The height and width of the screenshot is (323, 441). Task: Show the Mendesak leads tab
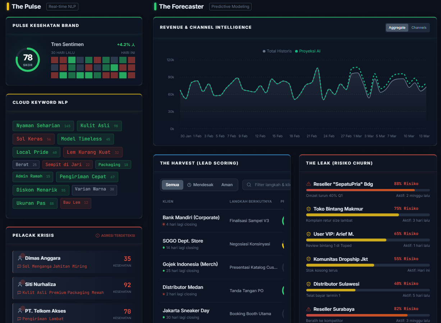click(200, 185)
